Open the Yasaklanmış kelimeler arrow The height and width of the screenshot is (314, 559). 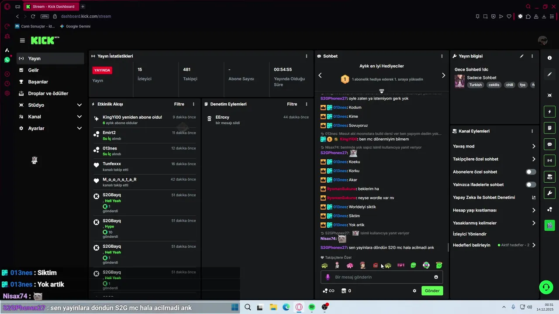point(534,223)
